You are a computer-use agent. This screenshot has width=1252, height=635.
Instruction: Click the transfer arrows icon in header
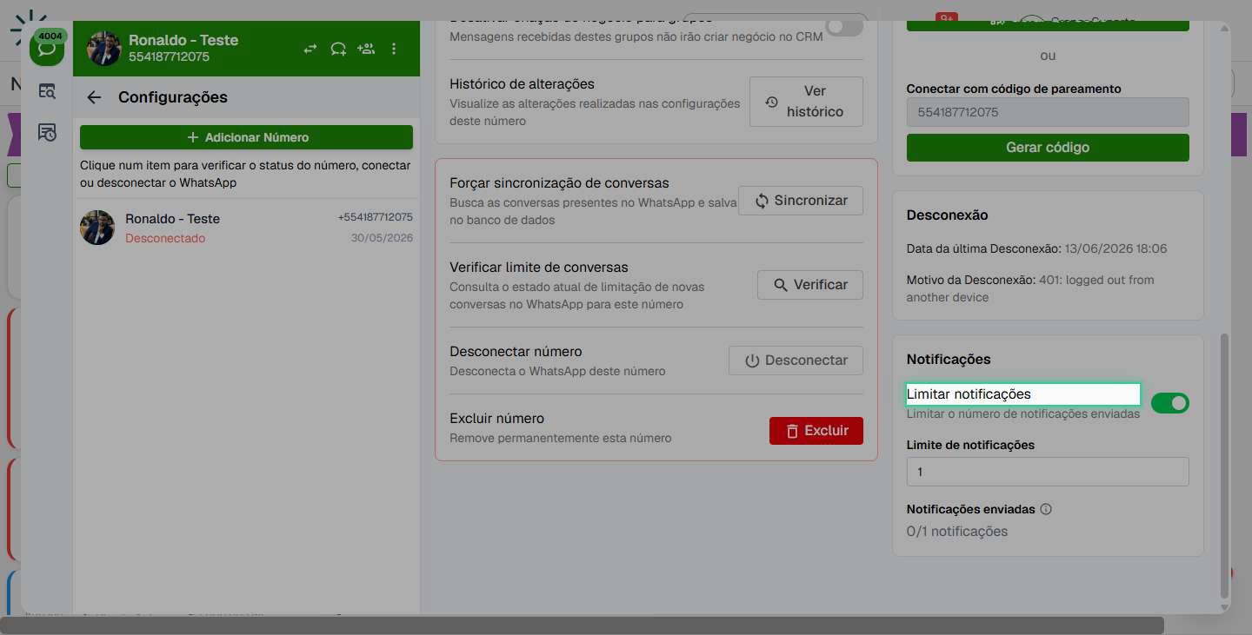(x=310, y=49)
